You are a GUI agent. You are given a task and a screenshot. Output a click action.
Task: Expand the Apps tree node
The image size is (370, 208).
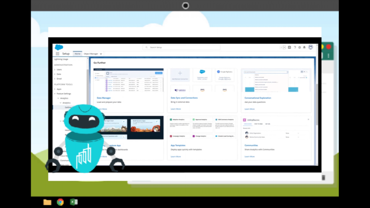55,89
